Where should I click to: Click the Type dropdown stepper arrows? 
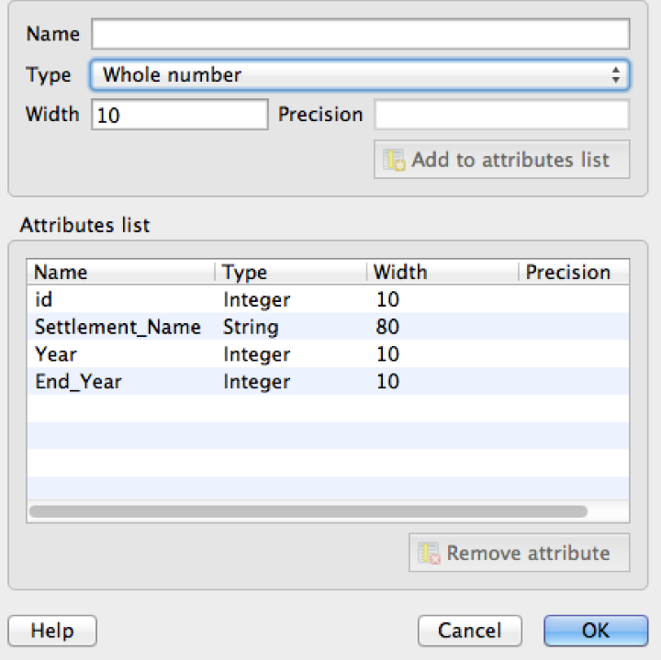pos(616,75)
